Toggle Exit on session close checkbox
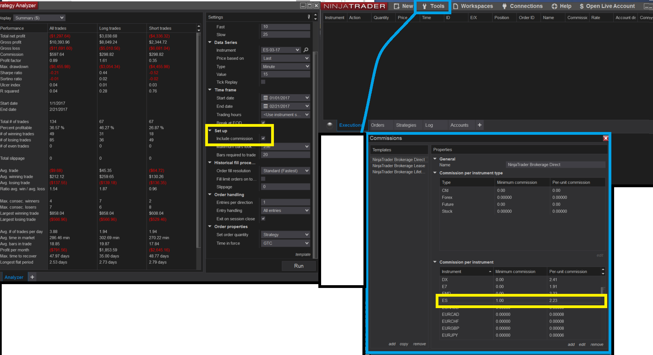653x355 pixels. tap(263, 218)
